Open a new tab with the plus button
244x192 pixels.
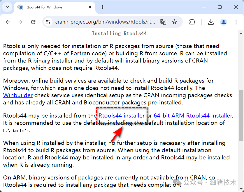(102, 7)
